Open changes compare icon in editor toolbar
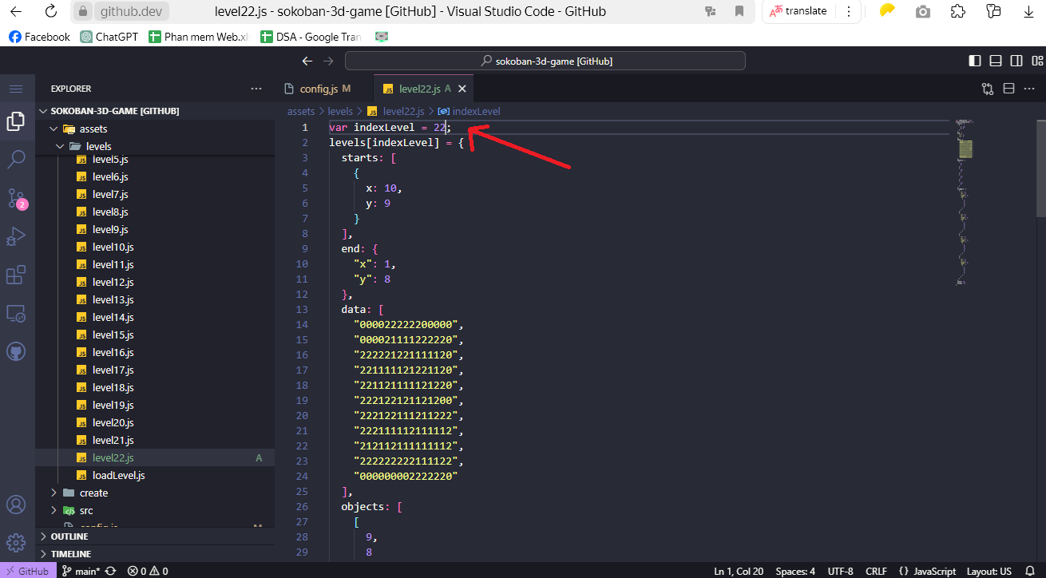This screenshot has width=1046, height=578. point(988,89)
